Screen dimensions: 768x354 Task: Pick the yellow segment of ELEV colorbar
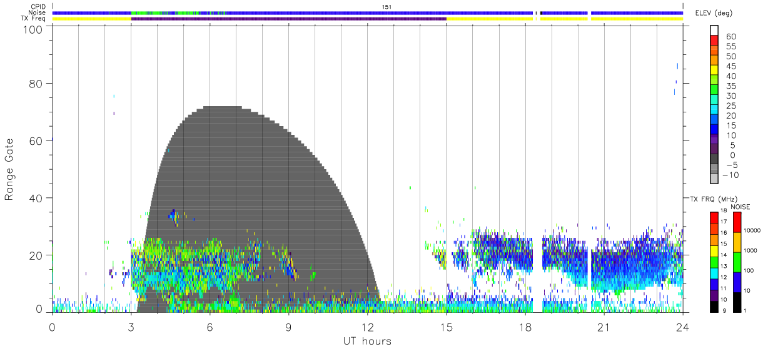pos(715,70)
